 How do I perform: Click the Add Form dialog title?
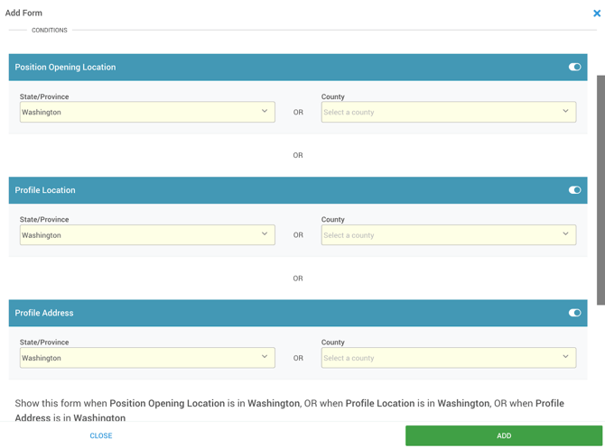tap(24, 14)
